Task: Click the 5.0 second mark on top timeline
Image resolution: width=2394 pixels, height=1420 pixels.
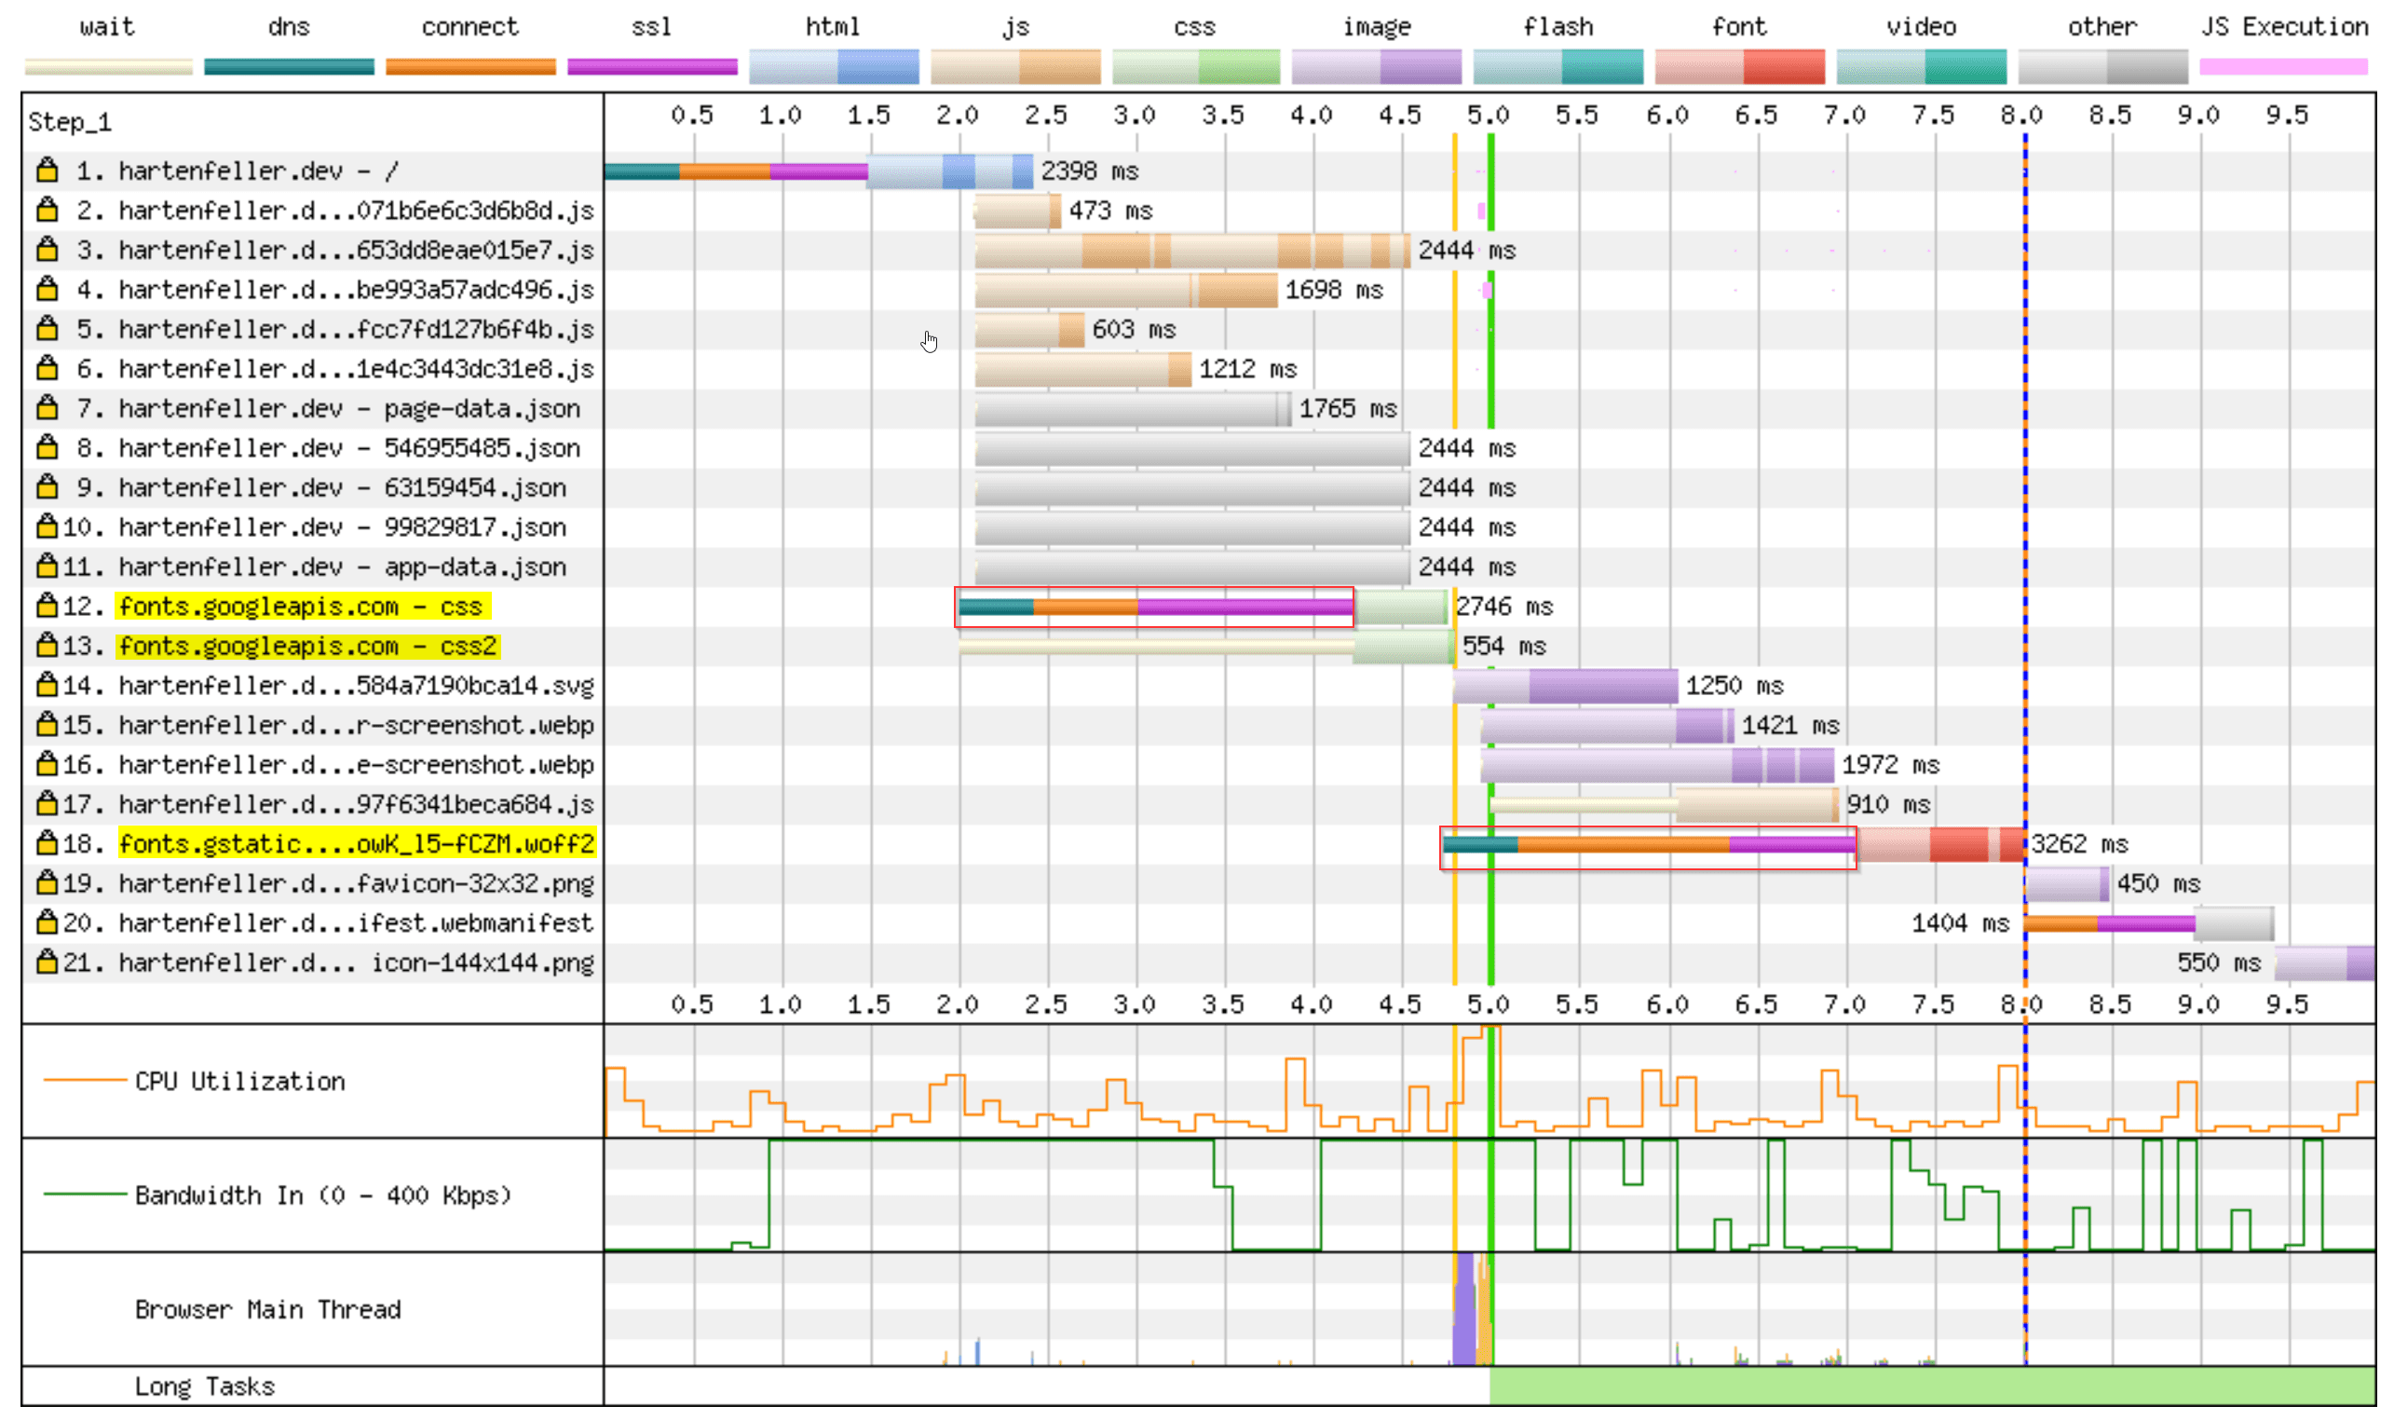Action: (x=1488, y=116)
